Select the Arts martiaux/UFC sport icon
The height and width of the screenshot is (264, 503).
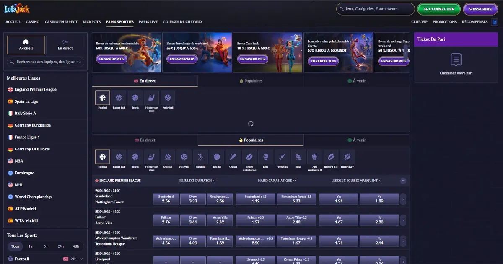(x=314, y=157)
